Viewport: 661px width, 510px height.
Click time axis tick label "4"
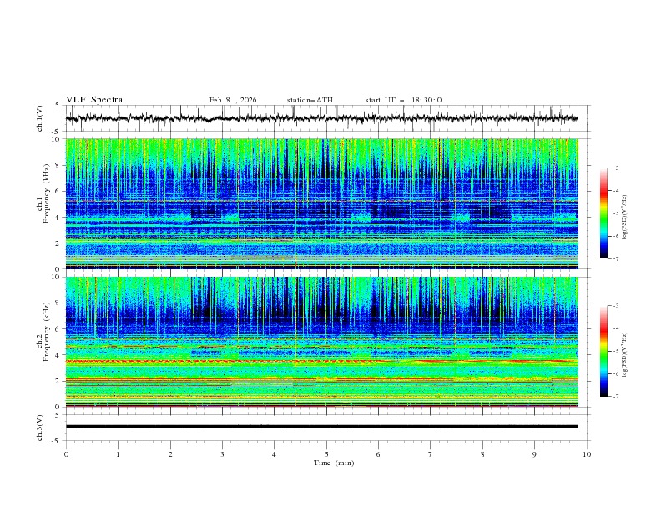click(274, 454)
